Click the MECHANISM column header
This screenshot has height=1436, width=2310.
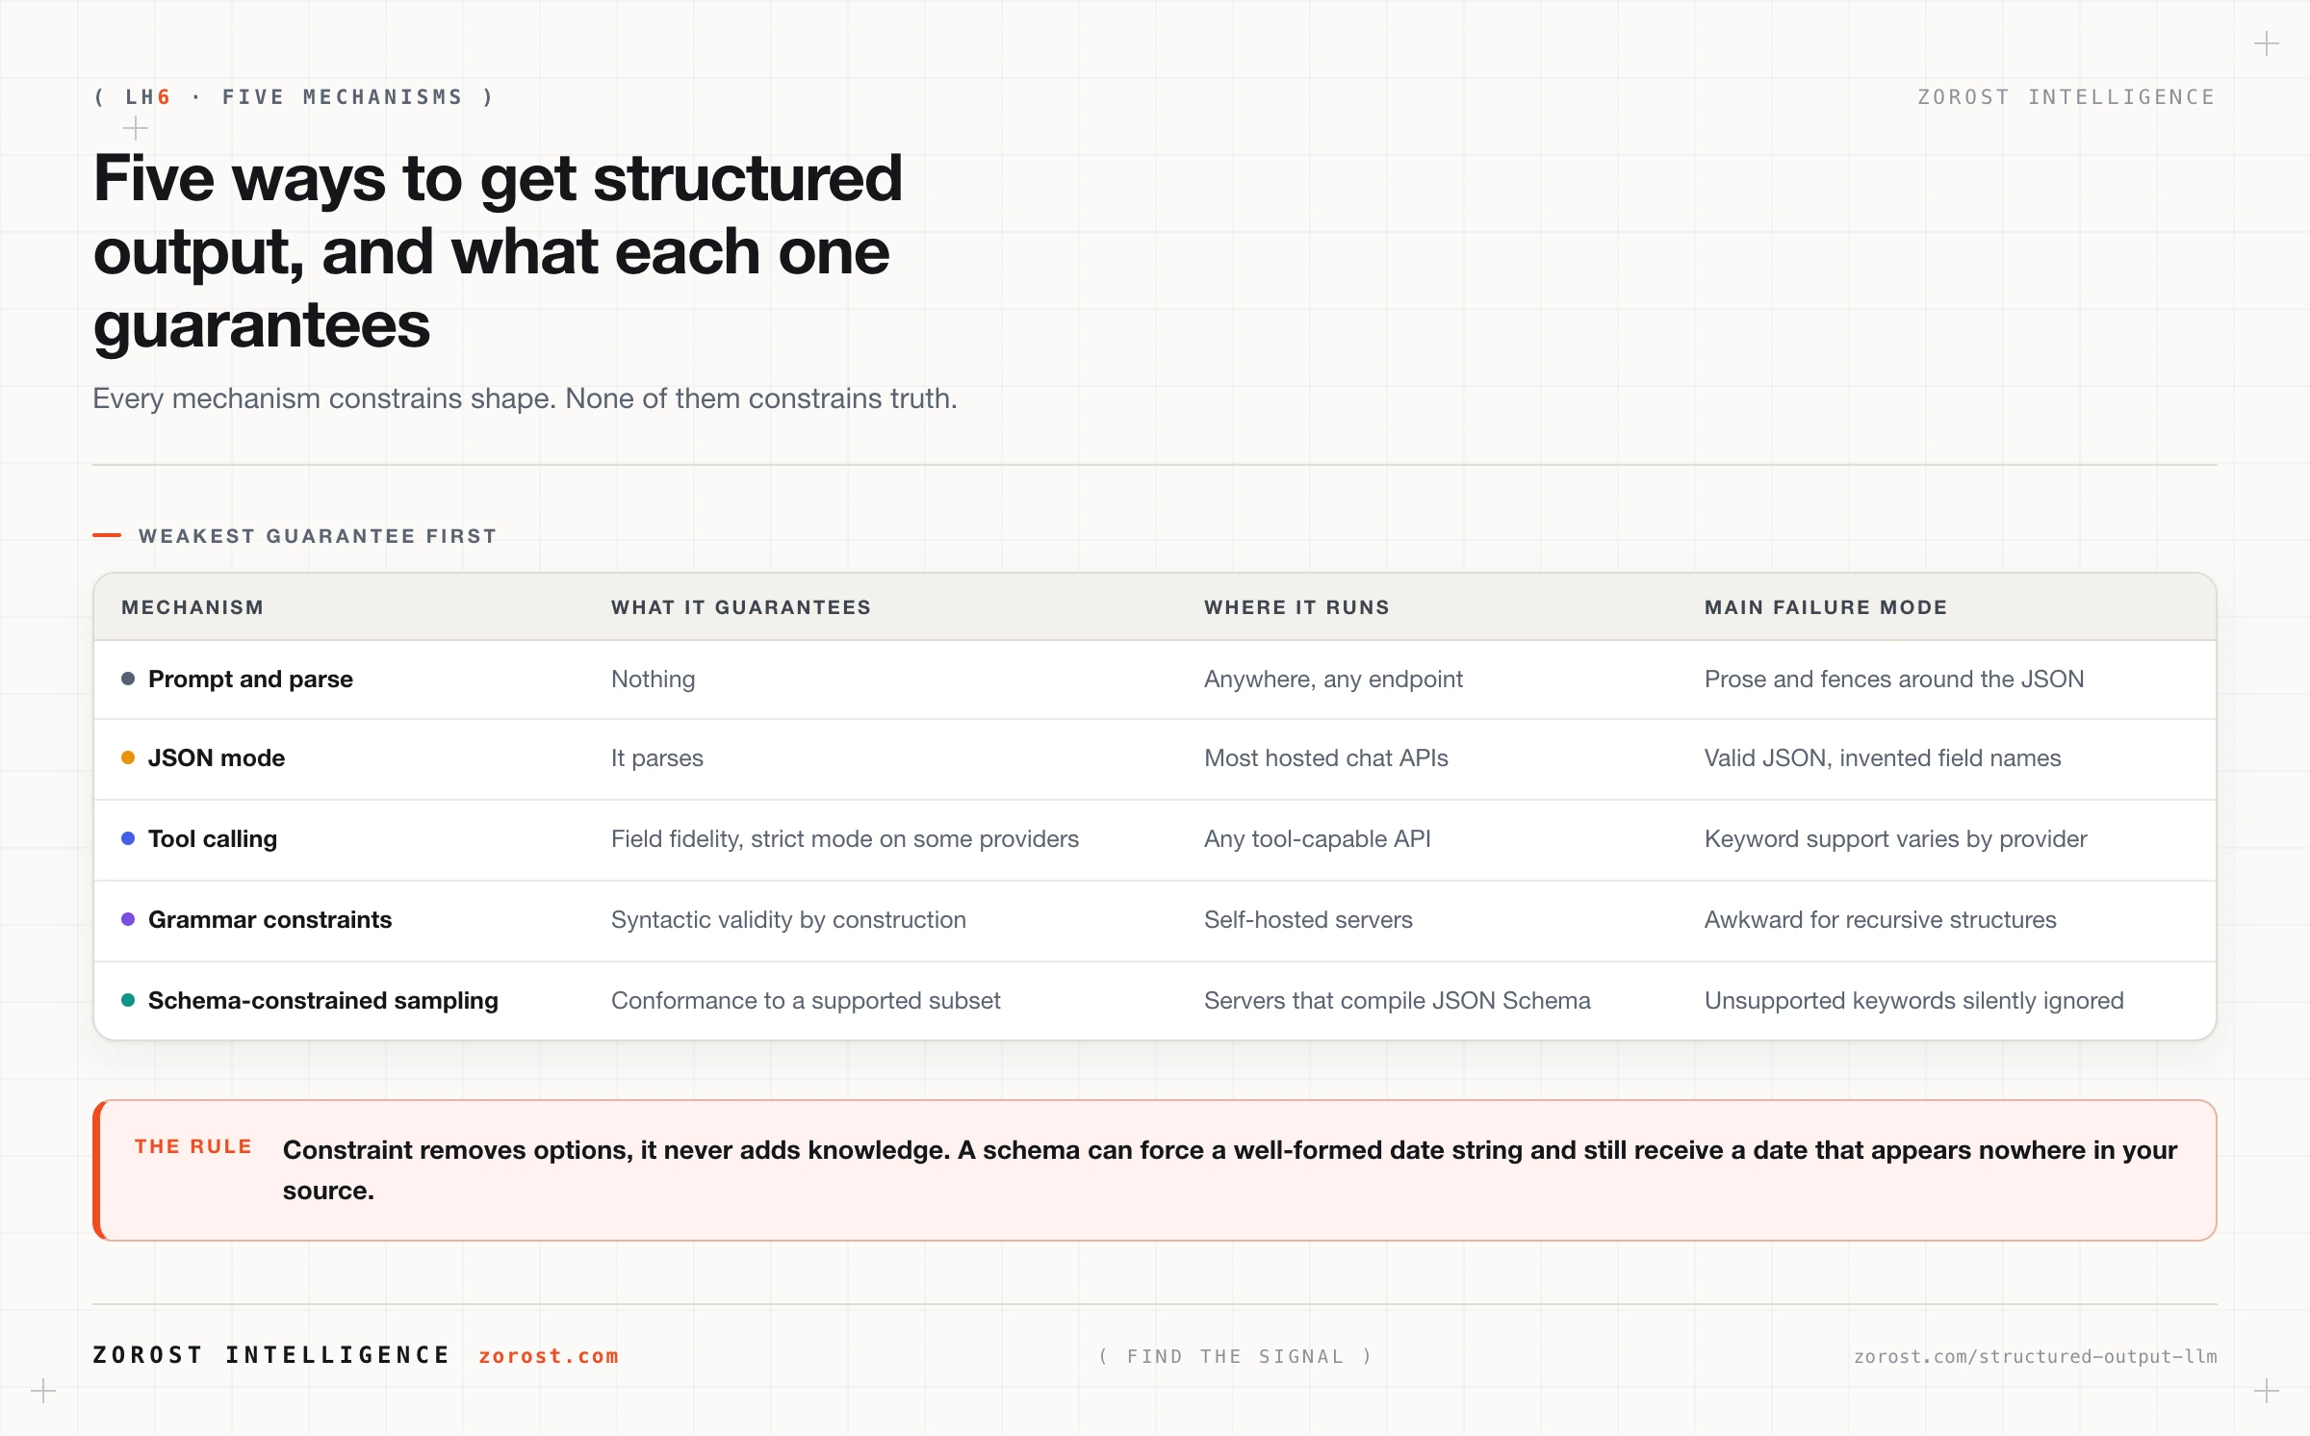(192, 607)
